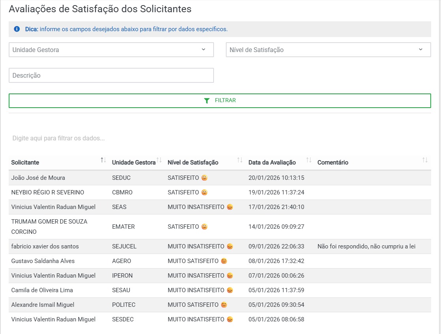
Task: Click the Solicitante column header text
Action: click(25, 162)
